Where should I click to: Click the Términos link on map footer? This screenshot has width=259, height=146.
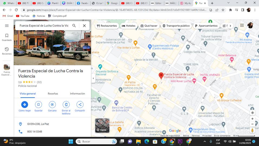tap(196, 136)
